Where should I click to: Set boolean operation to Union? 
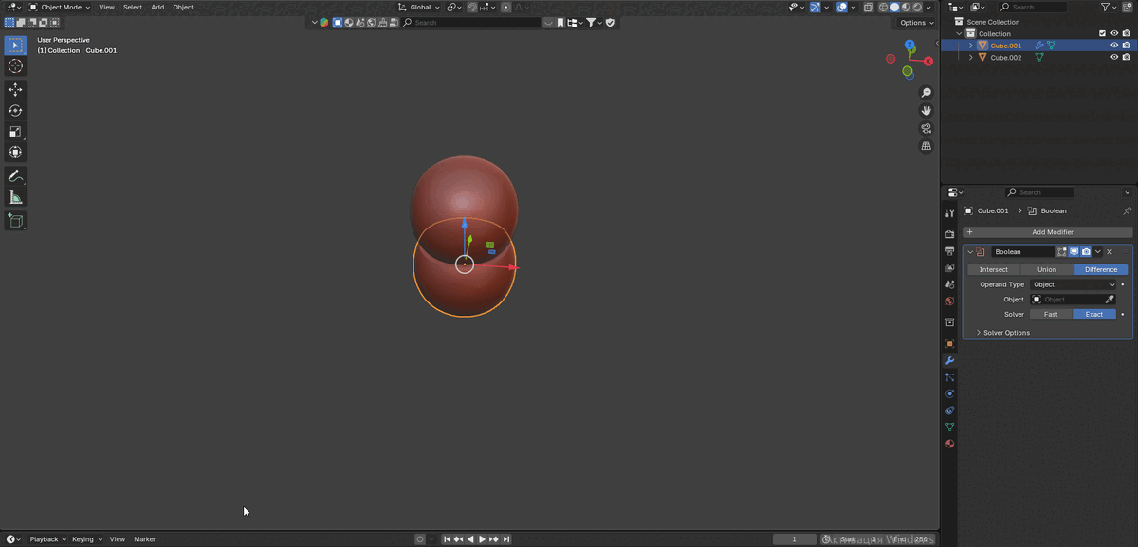coord(1047,269)
